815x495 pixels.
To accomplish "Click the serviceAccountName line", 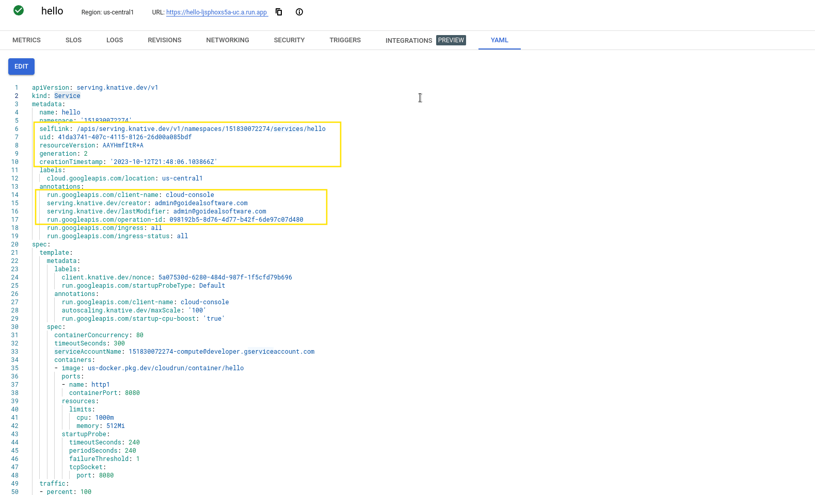I will click(184, 352).
